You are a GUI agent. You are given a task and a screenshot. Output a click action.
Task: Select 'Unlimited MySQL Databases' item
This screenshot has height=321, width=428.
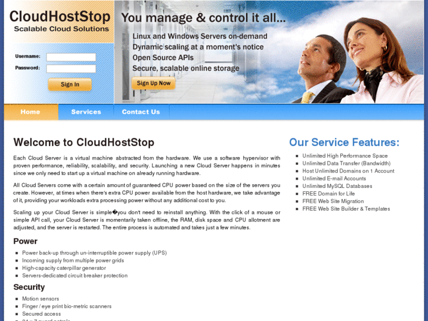point(337,186)
